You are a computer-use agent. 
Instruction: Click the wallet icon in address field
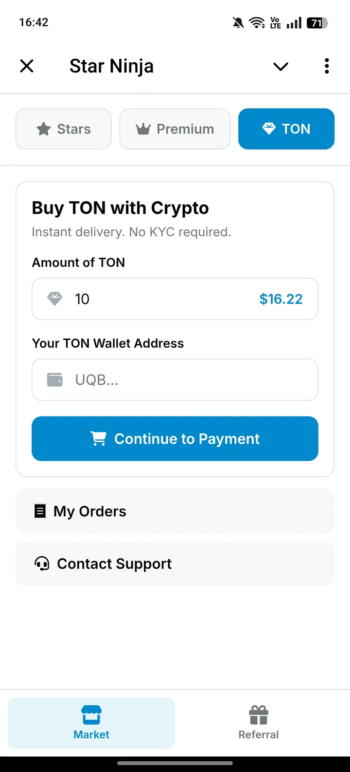pos(54,380)
